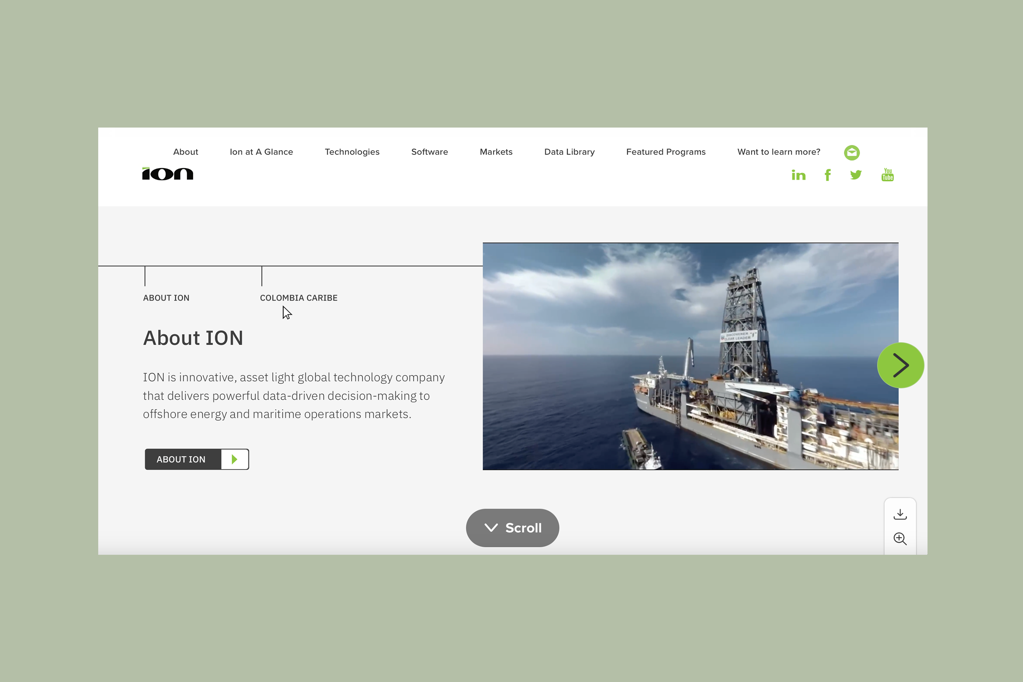Switch to the ABOUT ION slide tab
This screenshot has width=1023, height=682.
pos(166,298)
